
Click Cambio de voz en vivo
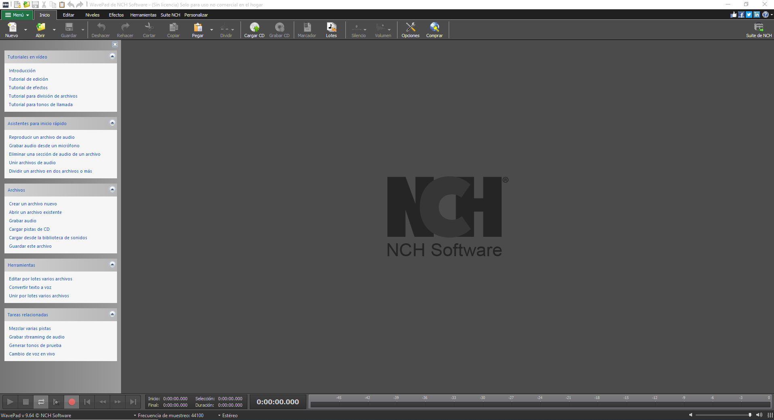[x=32, y=354]
